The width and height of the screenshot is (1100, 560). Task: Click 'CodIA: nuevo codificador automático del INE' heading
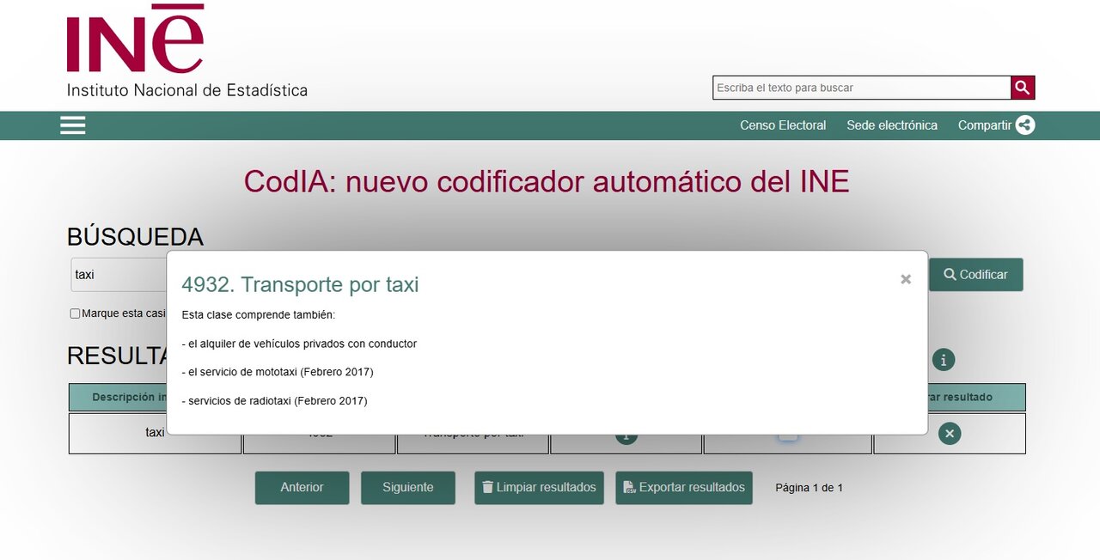(x=547, y=181)
